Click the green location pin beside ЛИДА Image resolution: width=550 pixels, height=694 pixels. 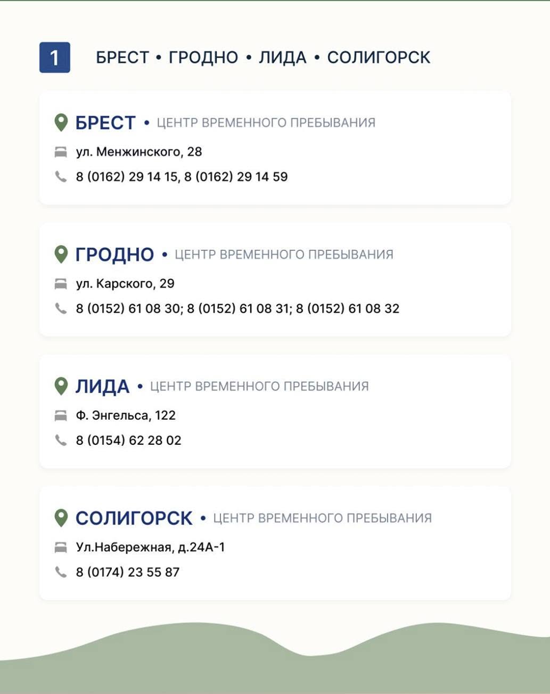click(x=61, y=386)
